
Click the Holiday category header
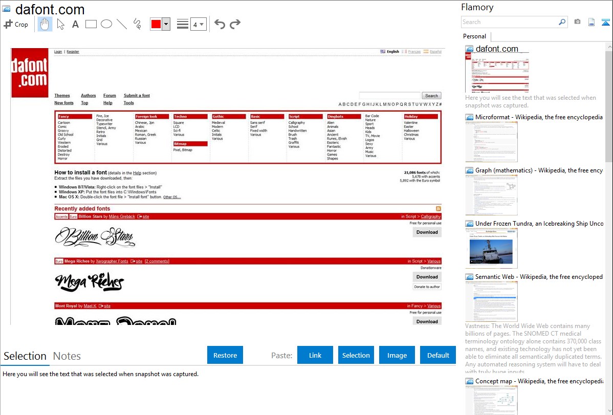pos(421,117)
